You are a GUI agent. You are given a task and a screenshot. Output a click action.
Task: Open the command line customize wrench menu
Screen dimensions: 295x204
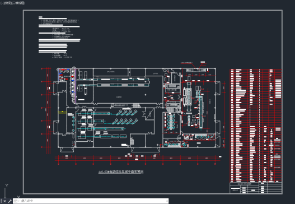click(x=10, y=201)
